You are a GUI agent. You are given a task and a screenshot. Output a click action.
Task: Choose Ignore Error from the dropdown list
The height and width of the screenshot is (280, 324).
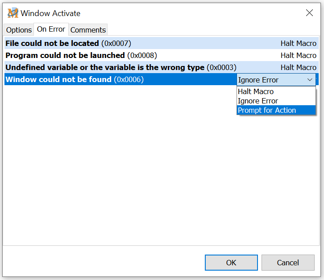[x=258, y=101]
